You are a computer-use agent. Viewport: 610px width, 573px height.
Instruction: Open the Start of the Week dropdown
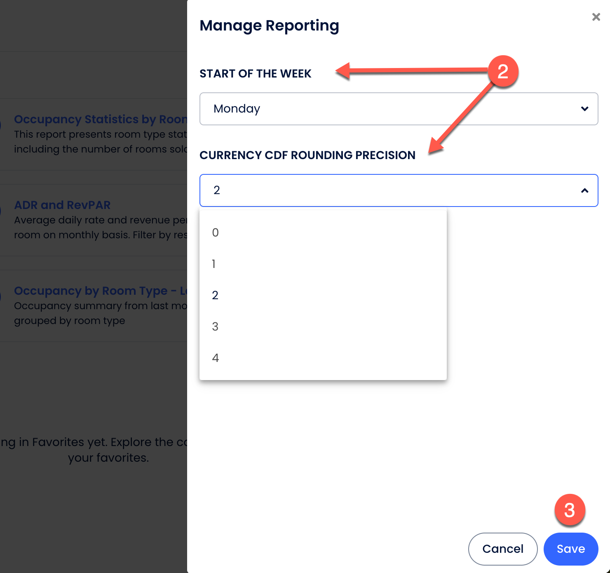click(x=398, y=109)
